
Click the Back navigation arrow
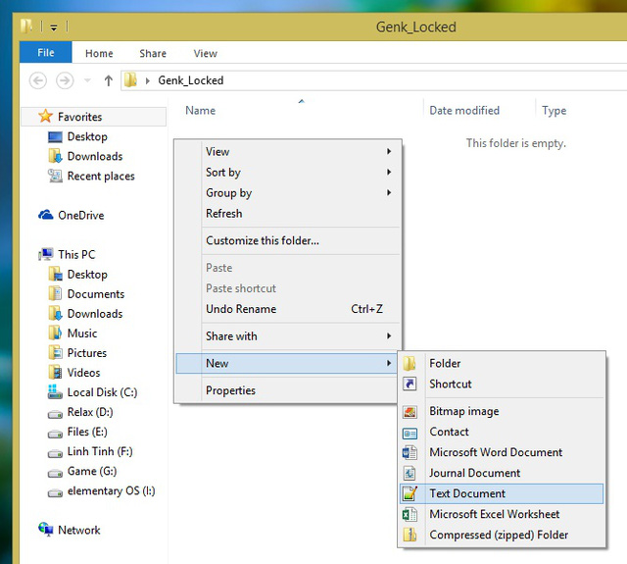coord(38,80)
